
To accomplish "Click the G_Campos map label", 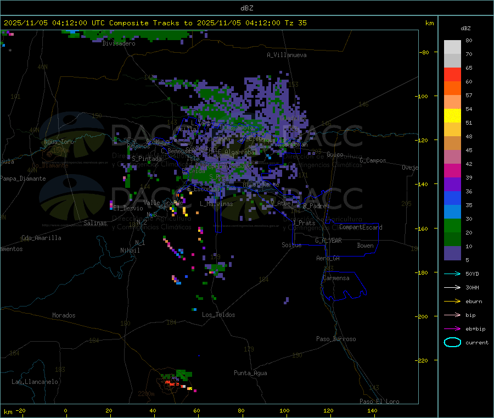I will pyautogui.click(x=373, y=160).
